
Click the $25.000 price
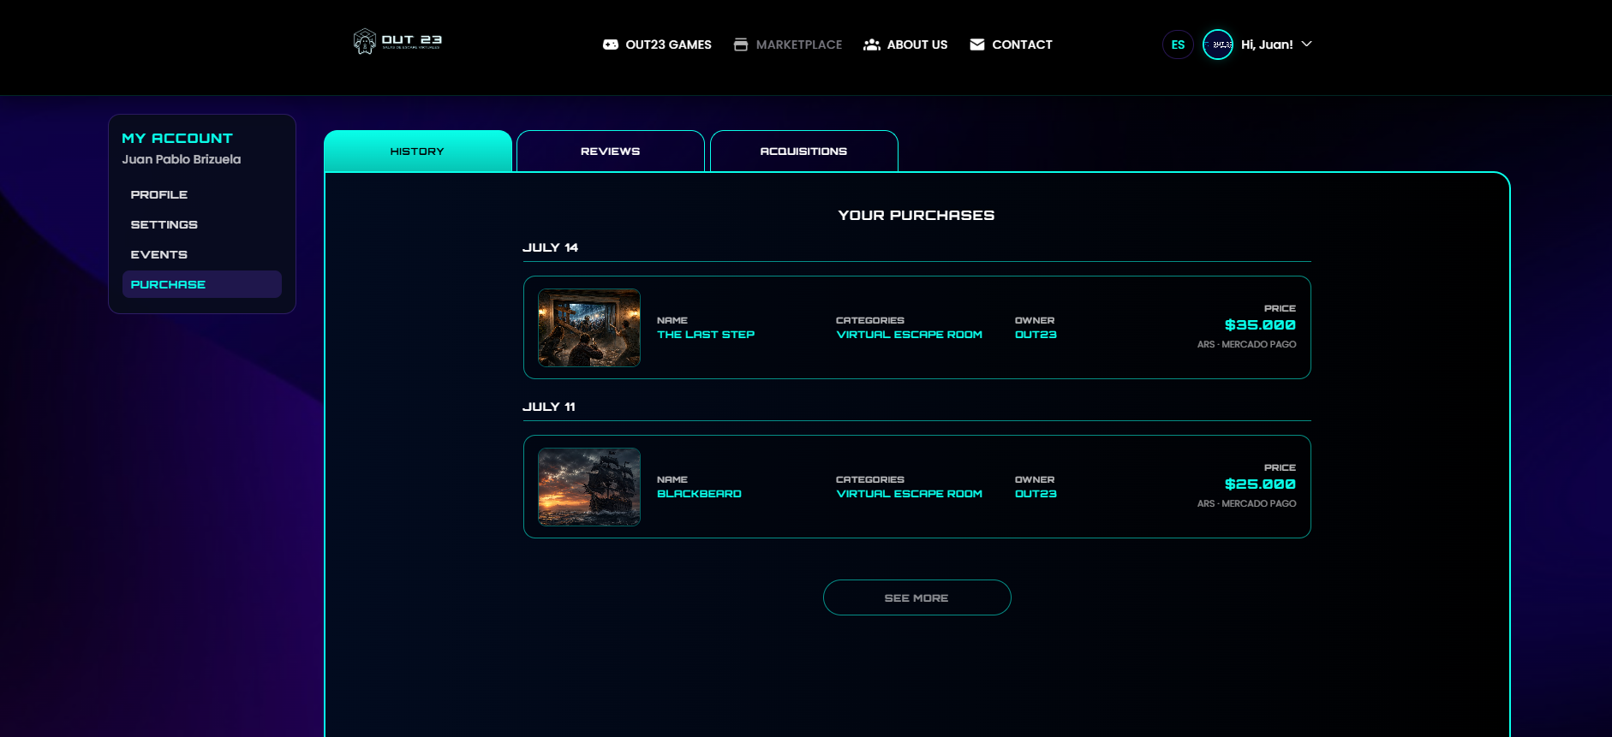point(1260,484)
